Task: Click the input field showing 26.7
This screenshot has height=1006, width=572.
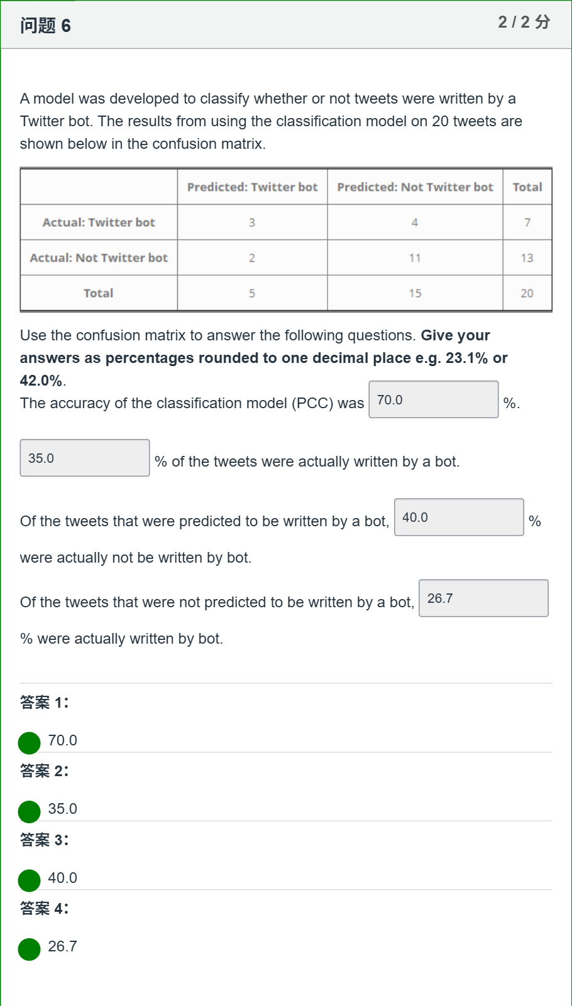Action: click(483, 598)
